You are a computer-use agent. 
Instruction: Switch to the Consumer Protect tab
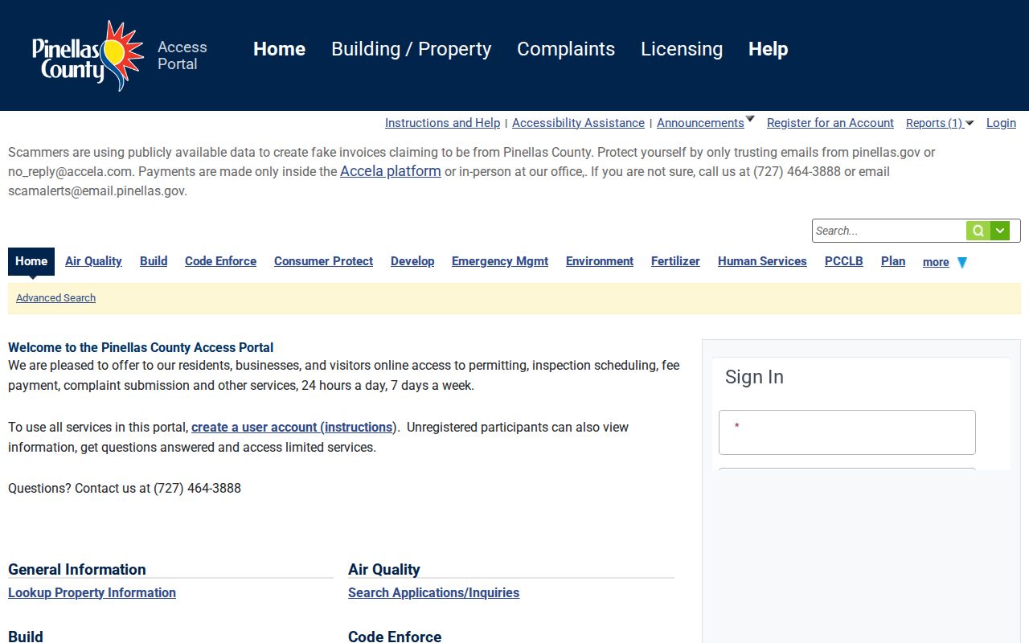323,261
